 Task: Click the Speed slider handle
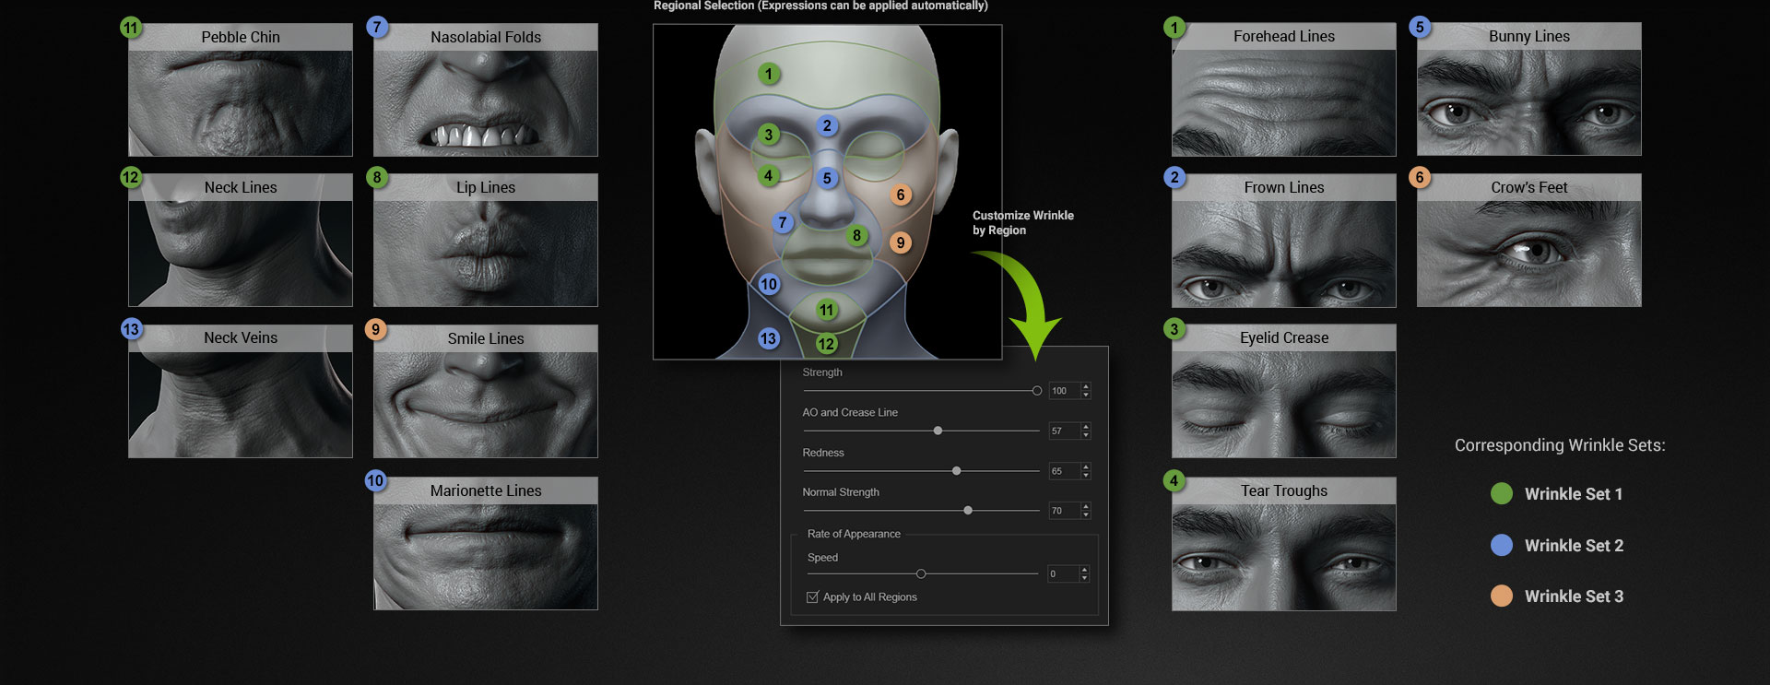[921, 574]
